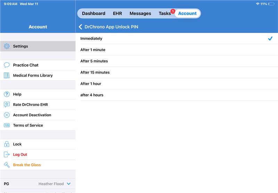
Task: Open the Tasks tab
Action: [x=165, y=14]
